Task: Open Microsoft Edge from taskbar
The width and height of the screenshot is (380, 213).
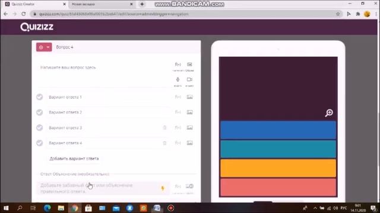Action: click(x=47, y=208)
